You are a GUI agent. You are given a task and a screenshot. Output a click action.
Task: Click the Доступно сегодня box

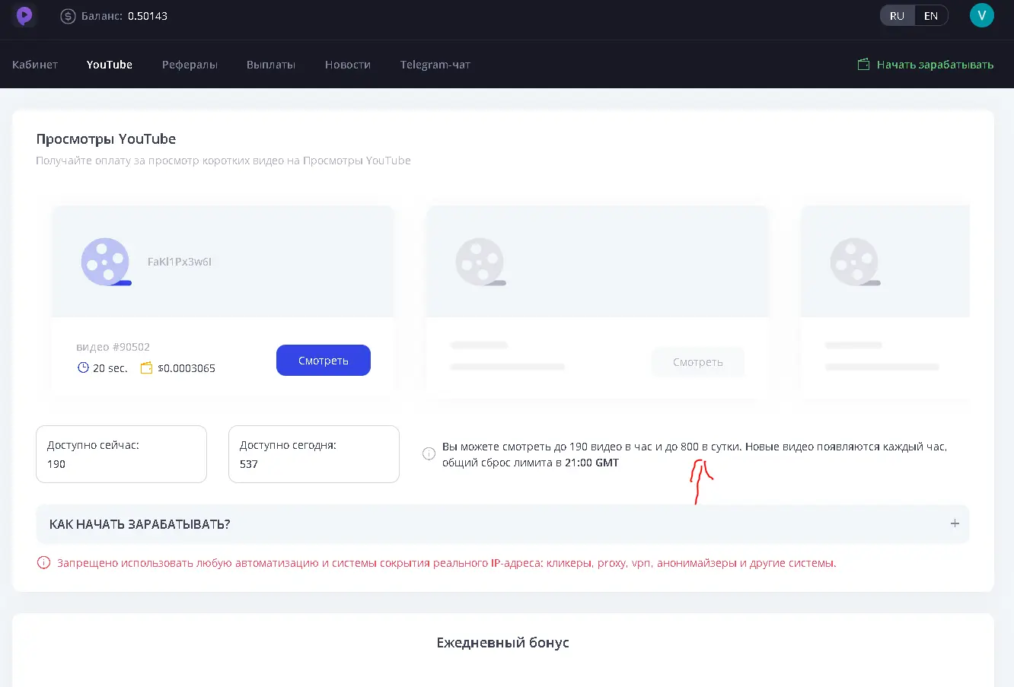[314, 454]
